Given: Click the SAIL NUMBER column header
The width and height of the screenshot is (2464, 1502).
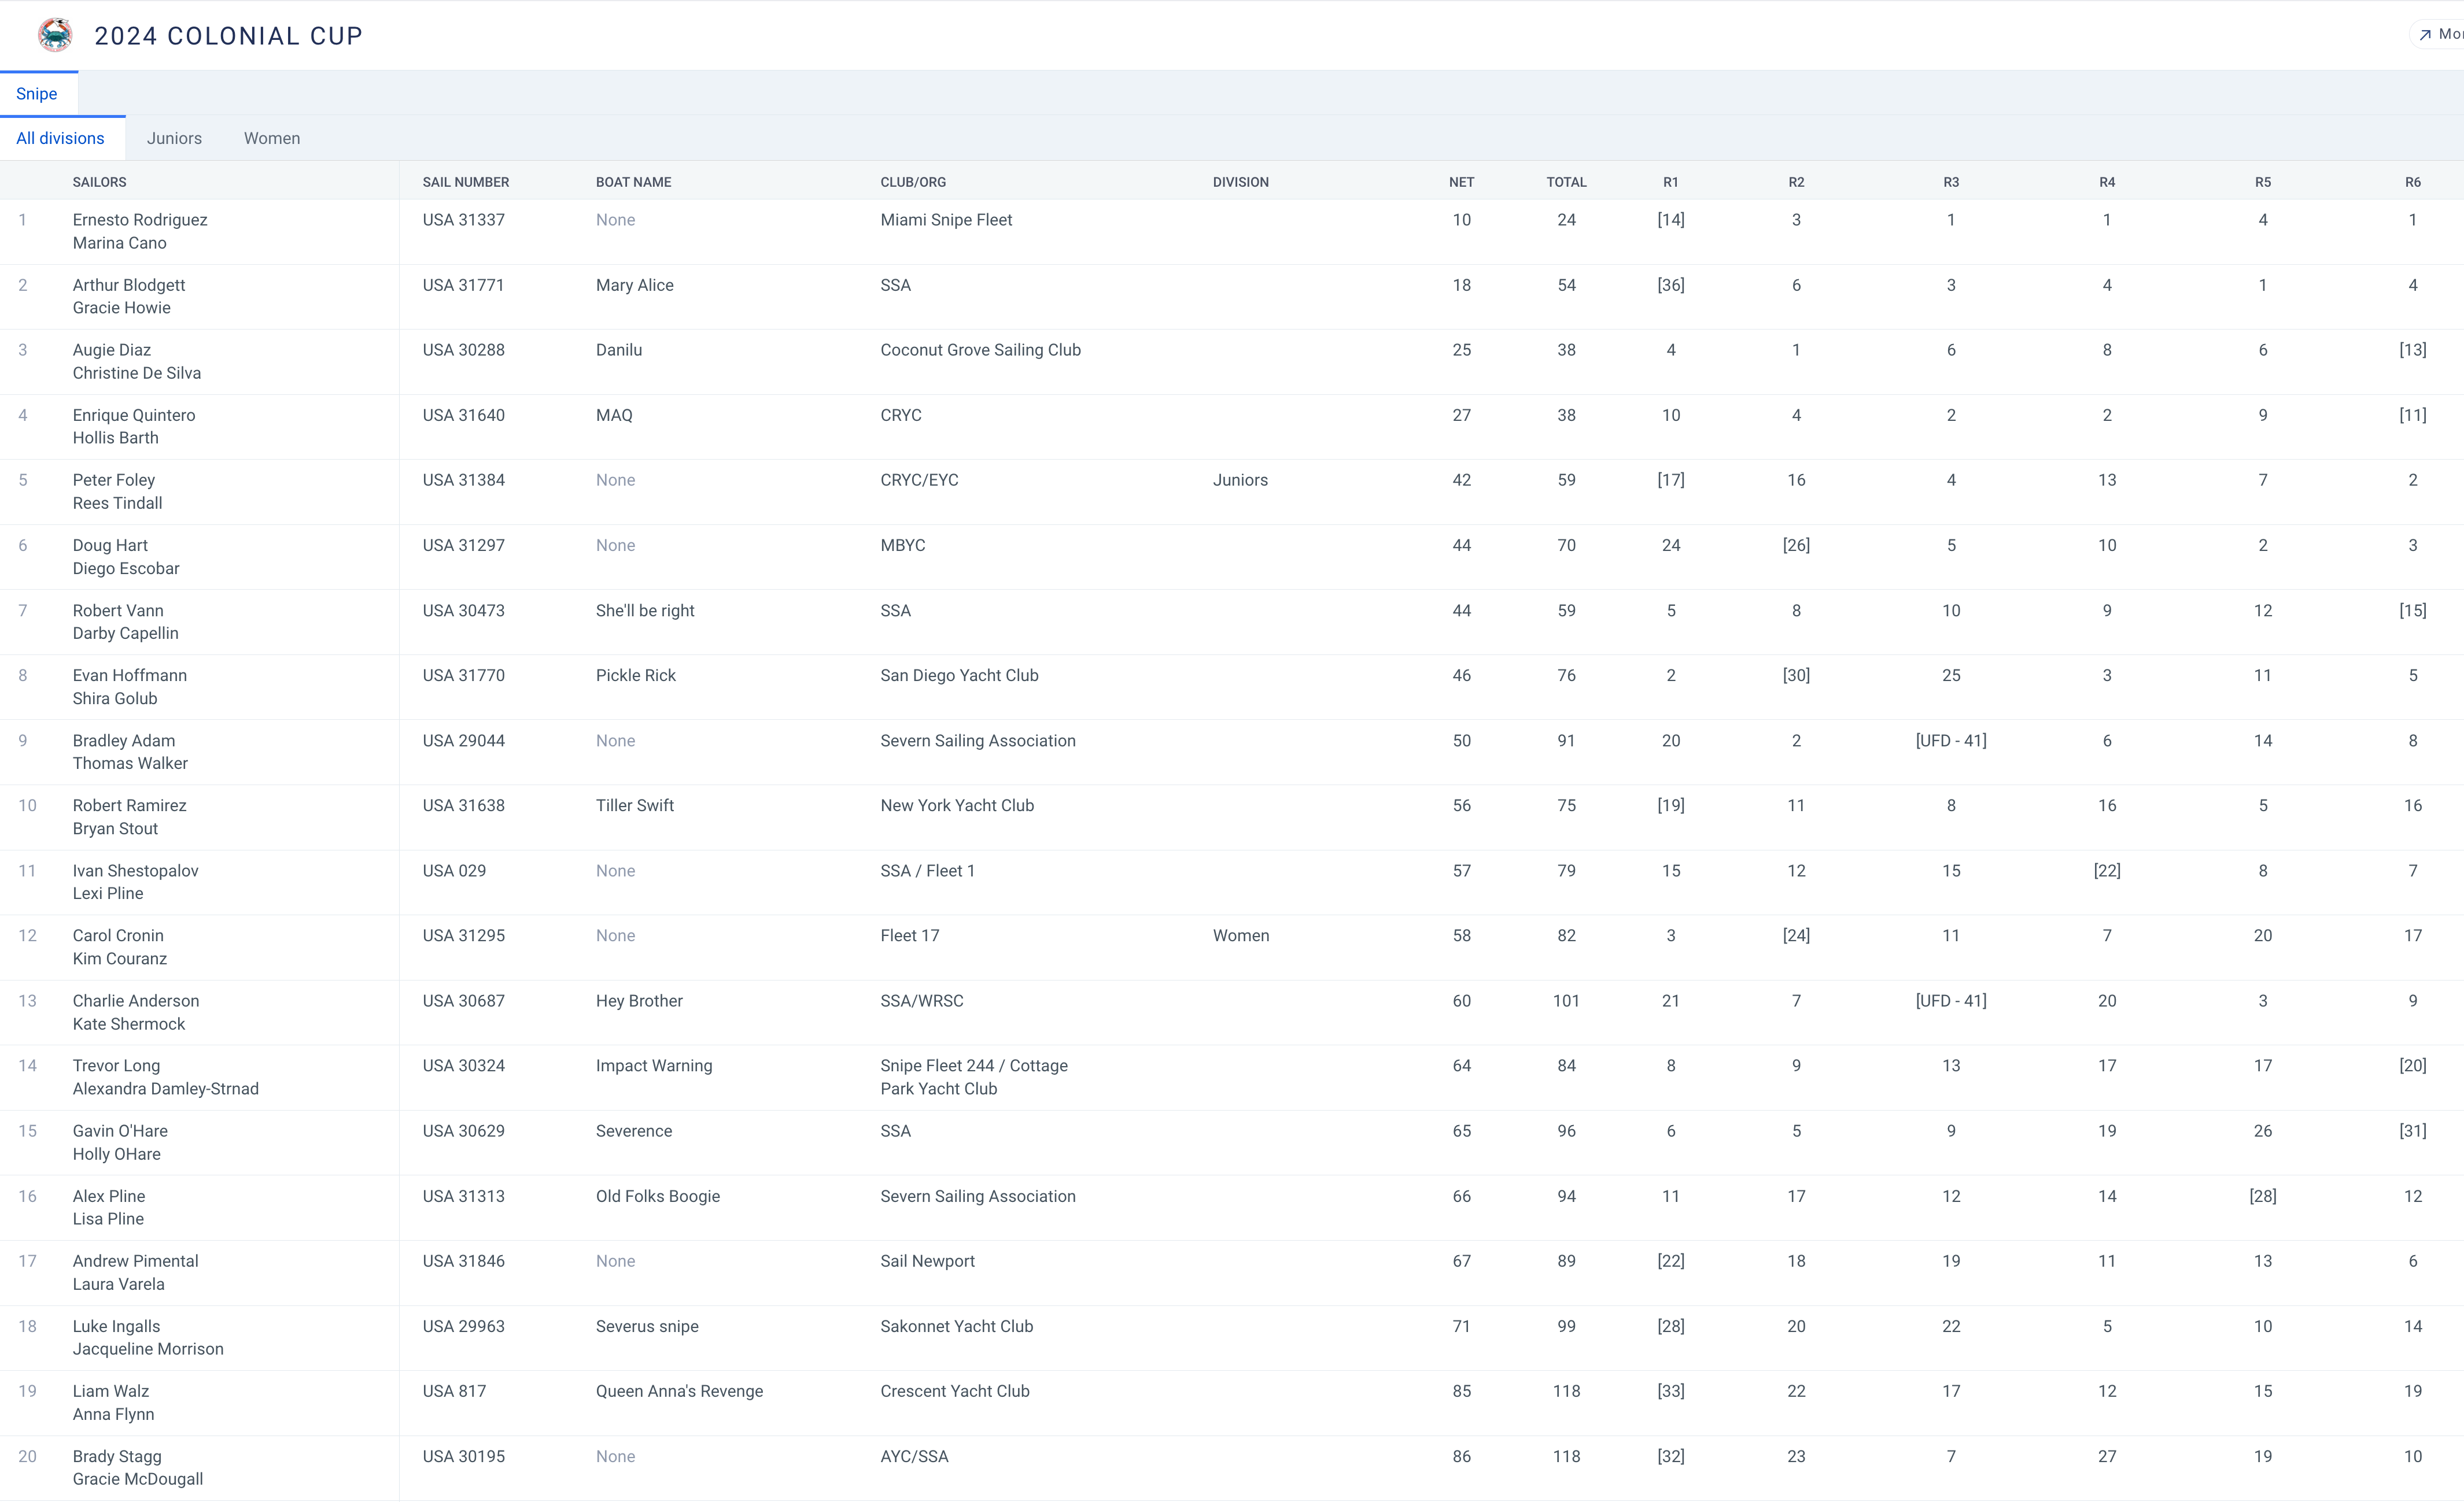Looking at the screenshot, I should click(465, 182).
